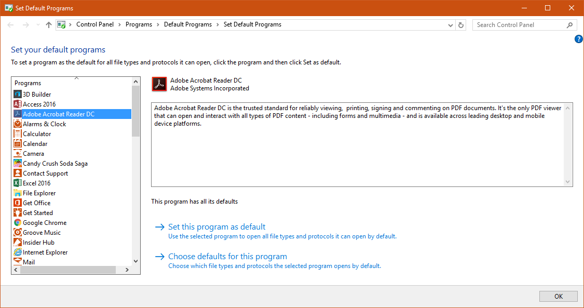Expand chevron after Control Panel breadcrumb
584x308 pixels.
click(119, 24)
